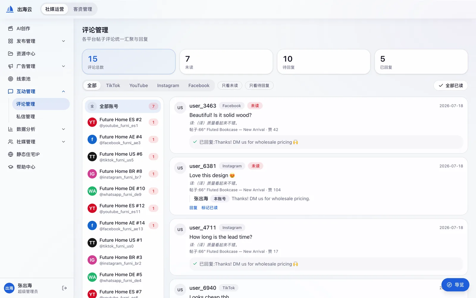The width and height of the screenshot is (476, 298).
Task: Select the TikTok platform tab
Action: (x=113, y=86)
